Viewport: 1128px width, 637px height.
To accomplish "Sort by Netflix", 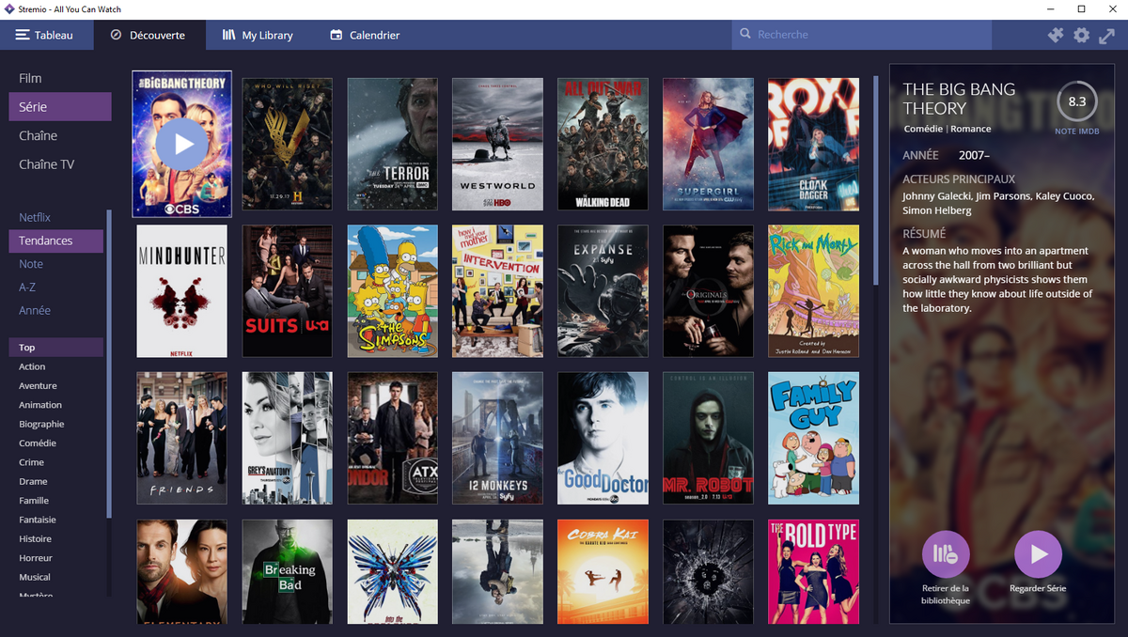I will coord(56,217).
